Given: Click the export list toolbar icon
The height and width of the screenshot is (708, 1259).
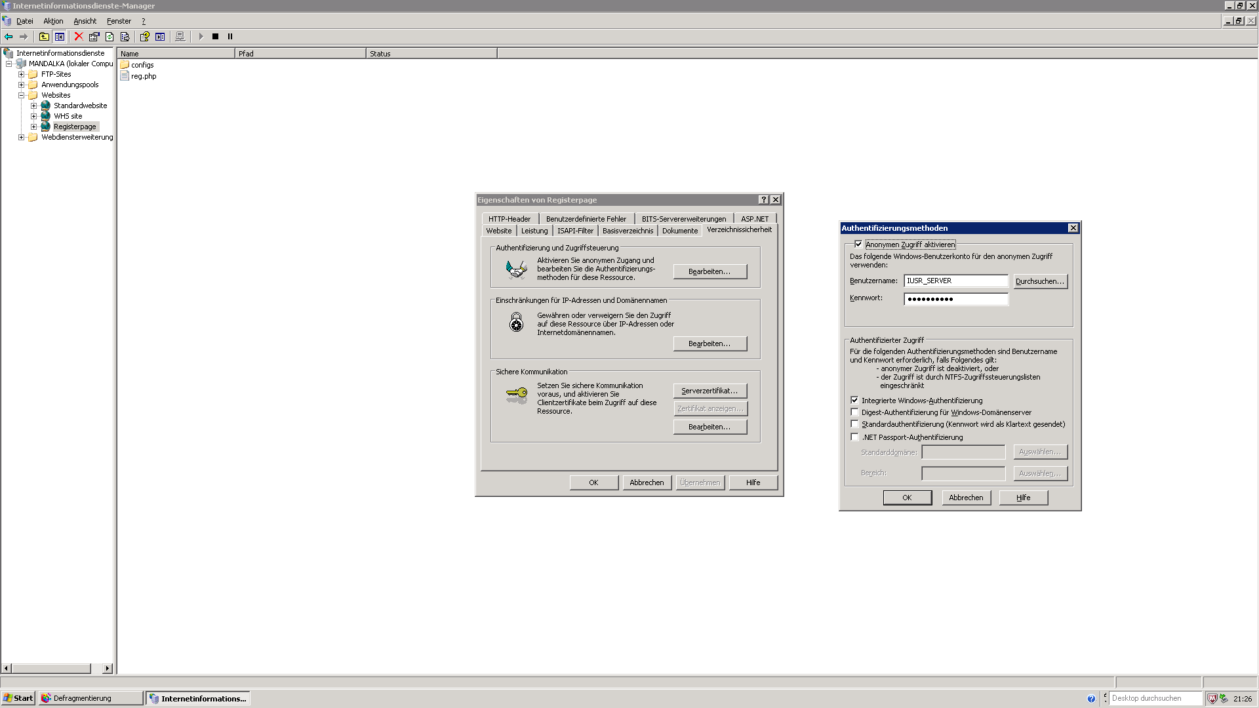Looking at the screenshot, I should (x=125, y=37).
